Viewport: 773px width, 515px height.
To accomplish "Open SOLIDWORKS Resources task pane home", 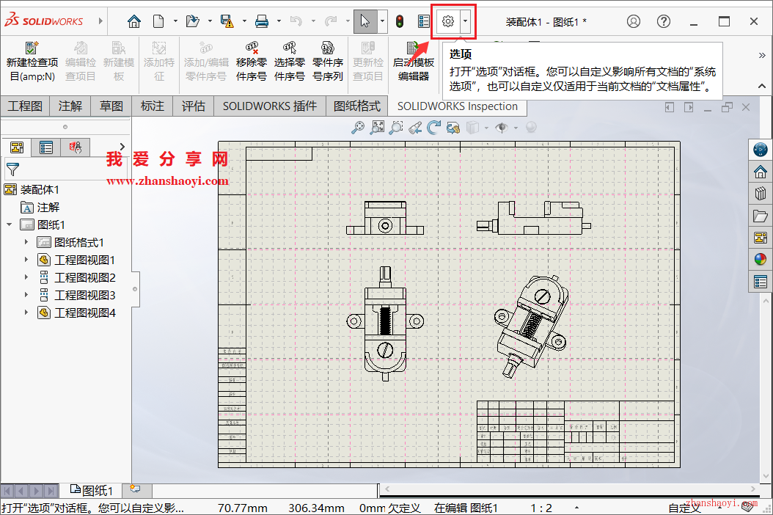I will click(761, 172).
